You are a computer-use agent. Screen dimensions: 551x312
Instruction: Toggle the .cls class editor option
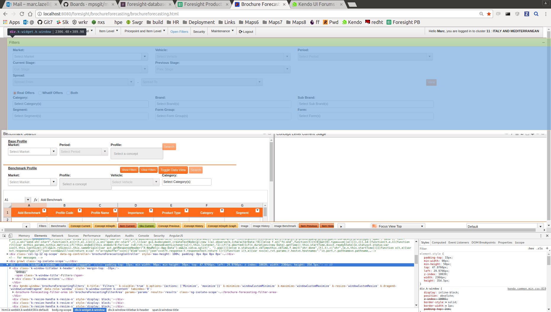pyautogui.click(x=540, y=248)
